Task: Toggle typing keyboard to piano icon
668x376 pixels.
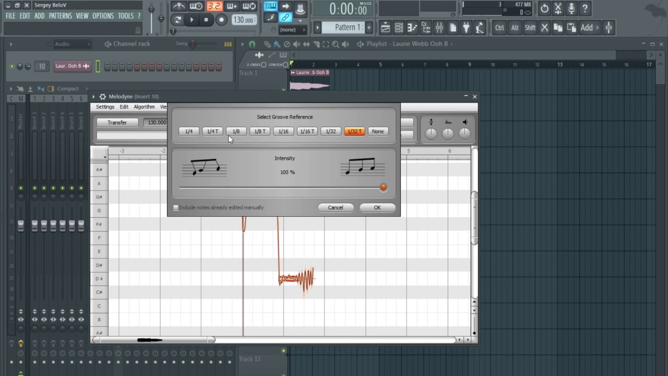Action: 270,6
